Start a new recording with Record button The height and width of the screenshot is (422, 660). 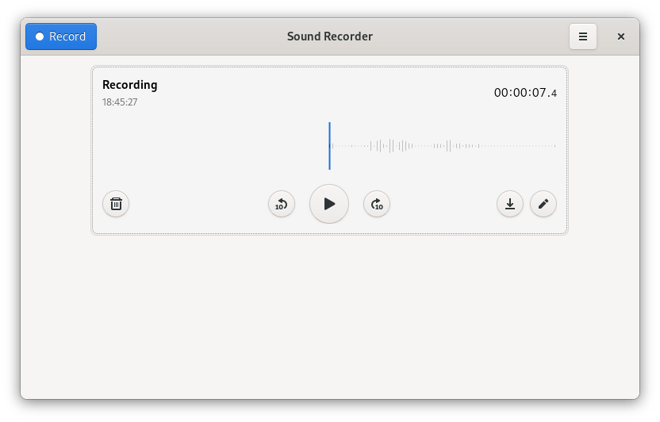[x=61, y=36]
